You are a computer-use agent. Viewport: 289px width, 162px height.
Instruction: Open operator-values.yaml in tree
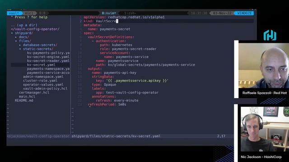43,85
